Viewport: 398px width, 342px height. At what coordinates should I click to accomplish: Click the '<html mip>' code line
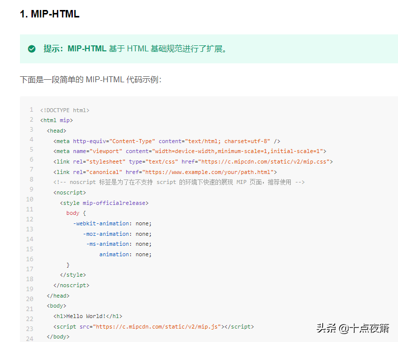pyautogui.click(x=56, y=120)
